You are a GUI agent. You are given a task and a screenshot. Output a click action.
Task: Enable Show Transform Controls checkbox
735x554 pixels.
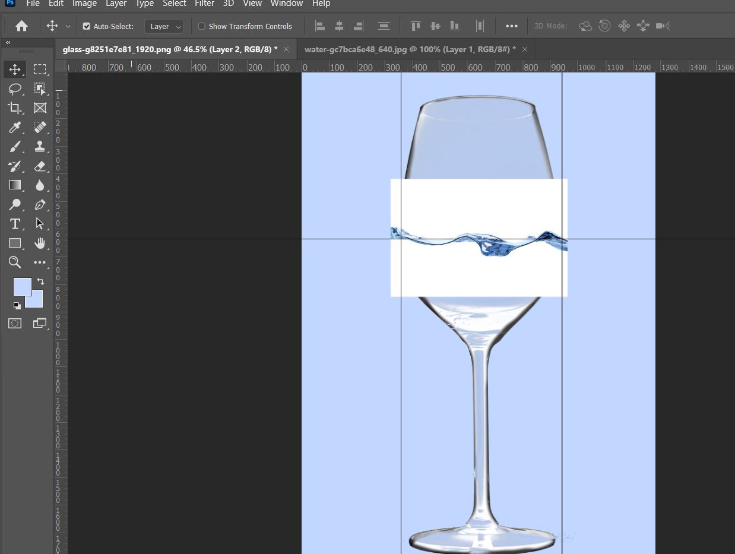201,26
